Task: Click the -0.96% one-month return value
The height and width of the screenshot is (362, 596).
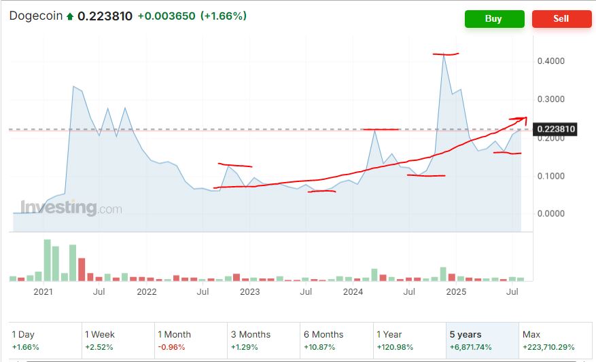Action: click(171, 347)
